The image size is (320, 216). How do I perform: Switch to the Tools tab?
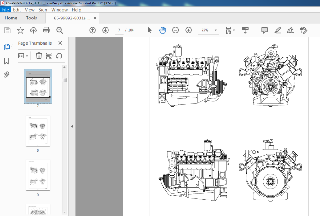[31, 18]
